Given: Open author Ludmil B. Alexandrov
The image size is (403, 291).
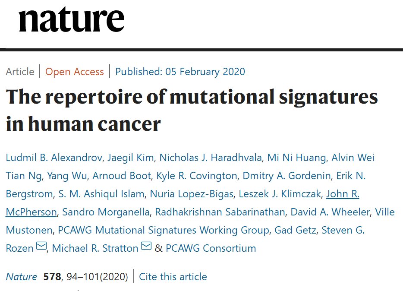Looking at the screenshot, I should (x=54, y=158).
